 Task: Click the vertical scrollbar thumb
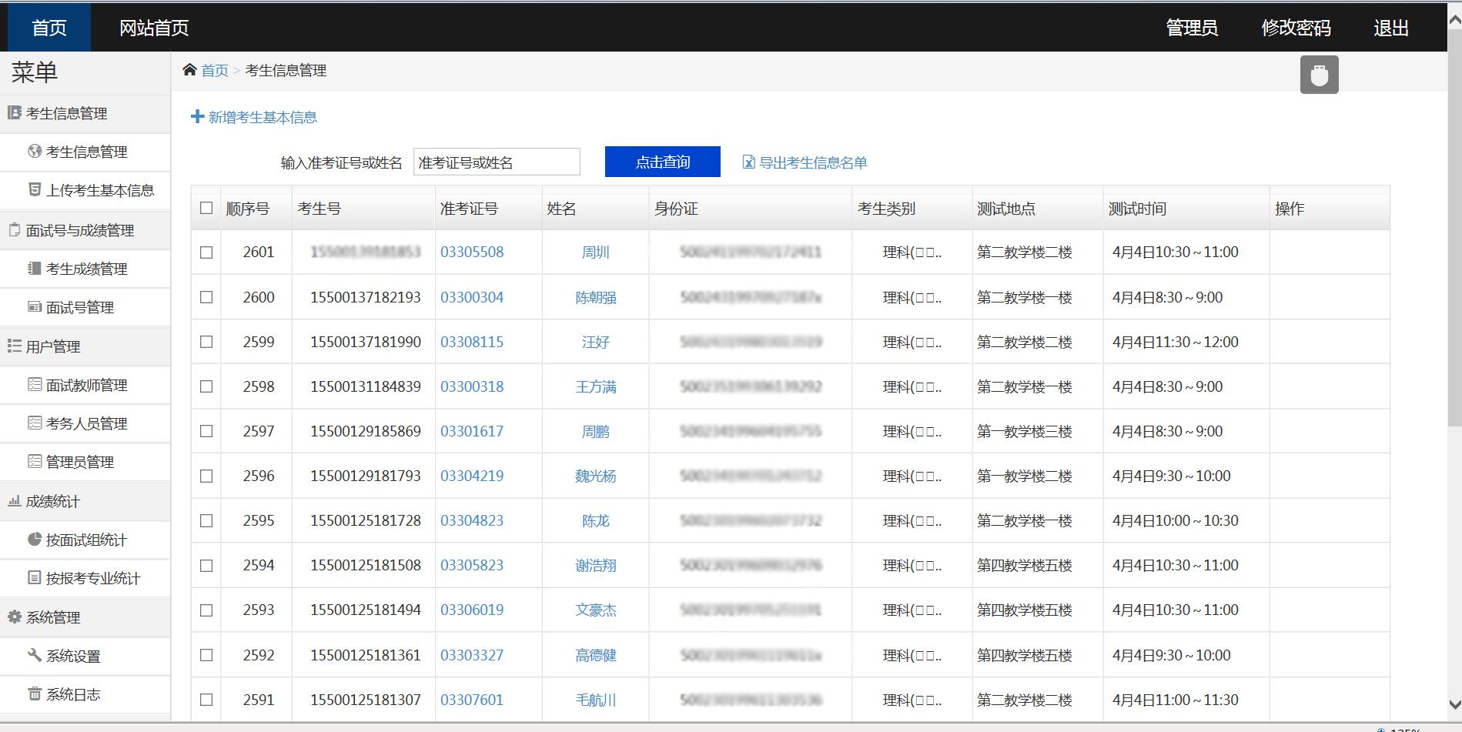(x=1454, y=227)
